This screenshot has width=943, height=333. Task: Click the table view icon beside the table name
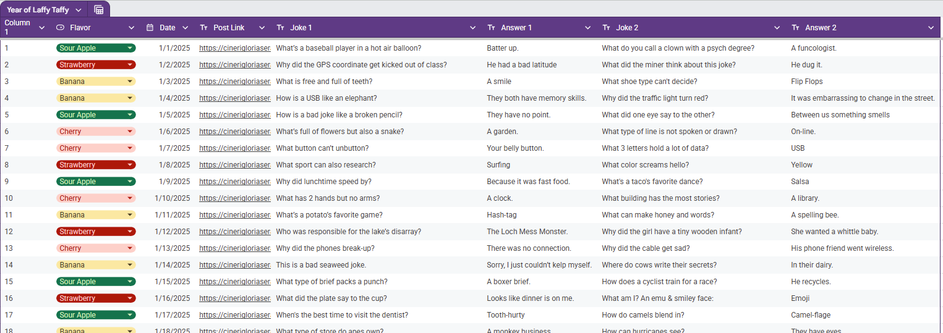coord(99,9)
